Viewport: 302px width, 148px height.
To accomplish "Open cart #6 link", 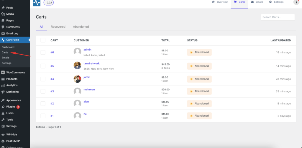I will [x=52, y=52].
